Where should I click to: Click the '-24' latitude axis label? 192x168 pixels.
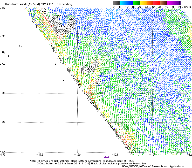click(2, 64)
